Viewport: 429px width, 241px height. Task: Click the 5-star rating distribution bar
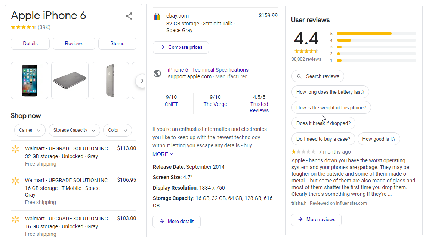tap(364, 33)
